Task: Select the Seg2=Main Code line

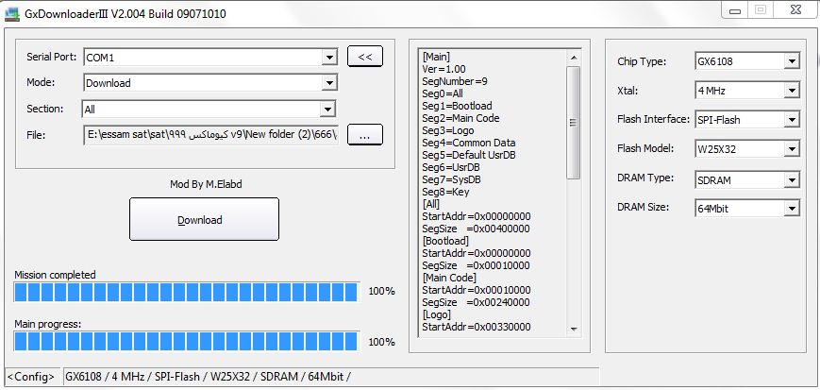Action: [x=460, y=118]
